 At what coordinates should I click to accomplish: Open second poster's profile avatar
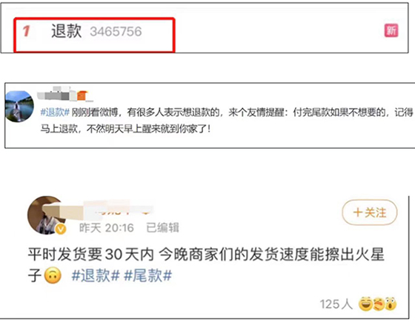tap(46, 215)
